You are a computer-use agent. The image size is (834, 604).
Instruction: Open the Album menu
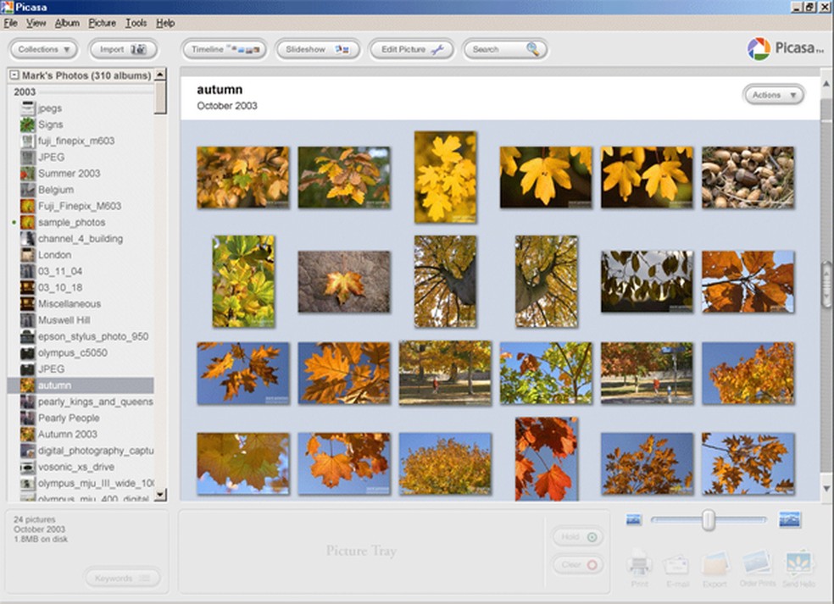67,23
